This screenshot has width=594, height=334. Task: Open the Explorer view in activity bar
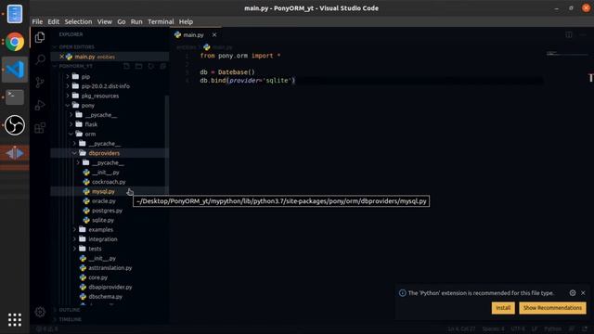pyautogui.click(x=40, y=37)
